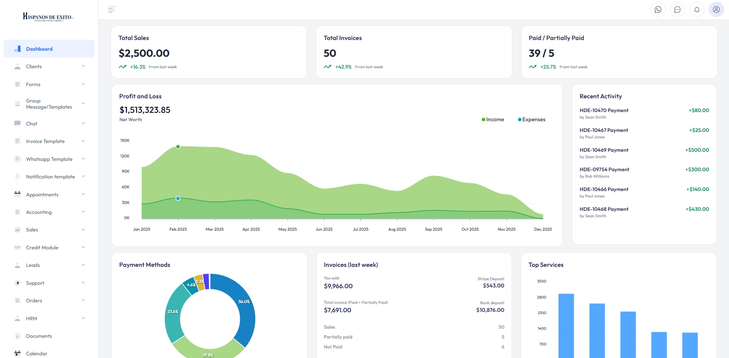Select Dashboard in the sidebar
Image resolution: width=729 pixels, height=358 pixels.
click(39, 49)
